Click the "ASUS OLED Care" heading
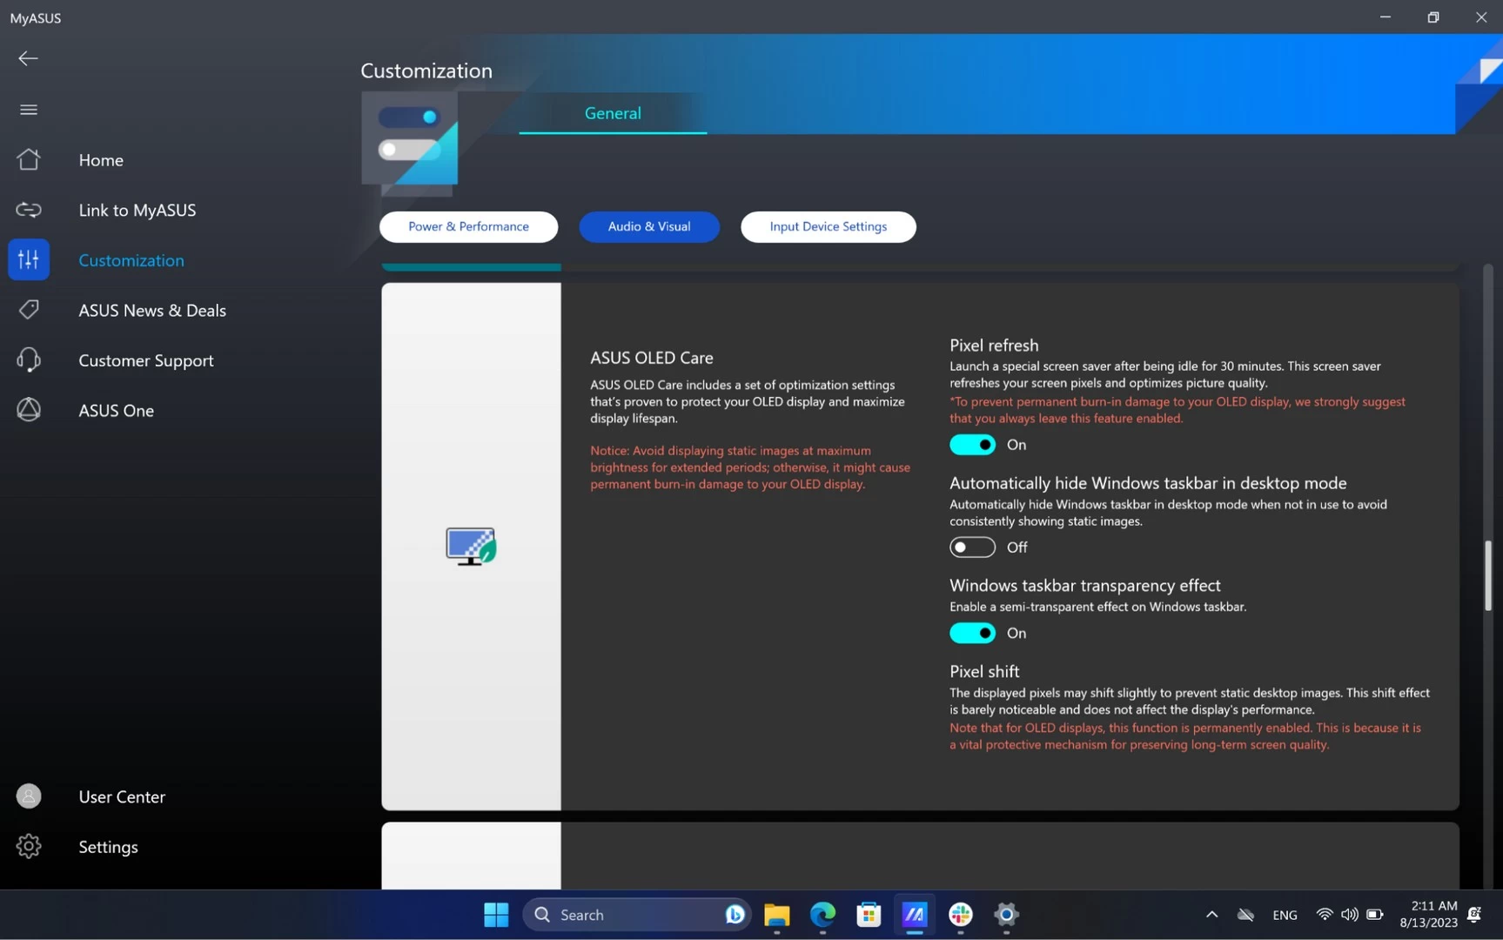This screenshot has height=940, width=1503. 652,358
